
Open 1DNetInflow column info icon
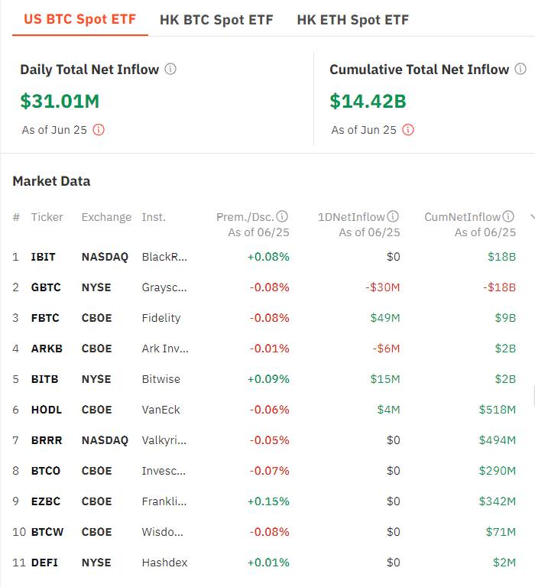click(x=393, y=216)
